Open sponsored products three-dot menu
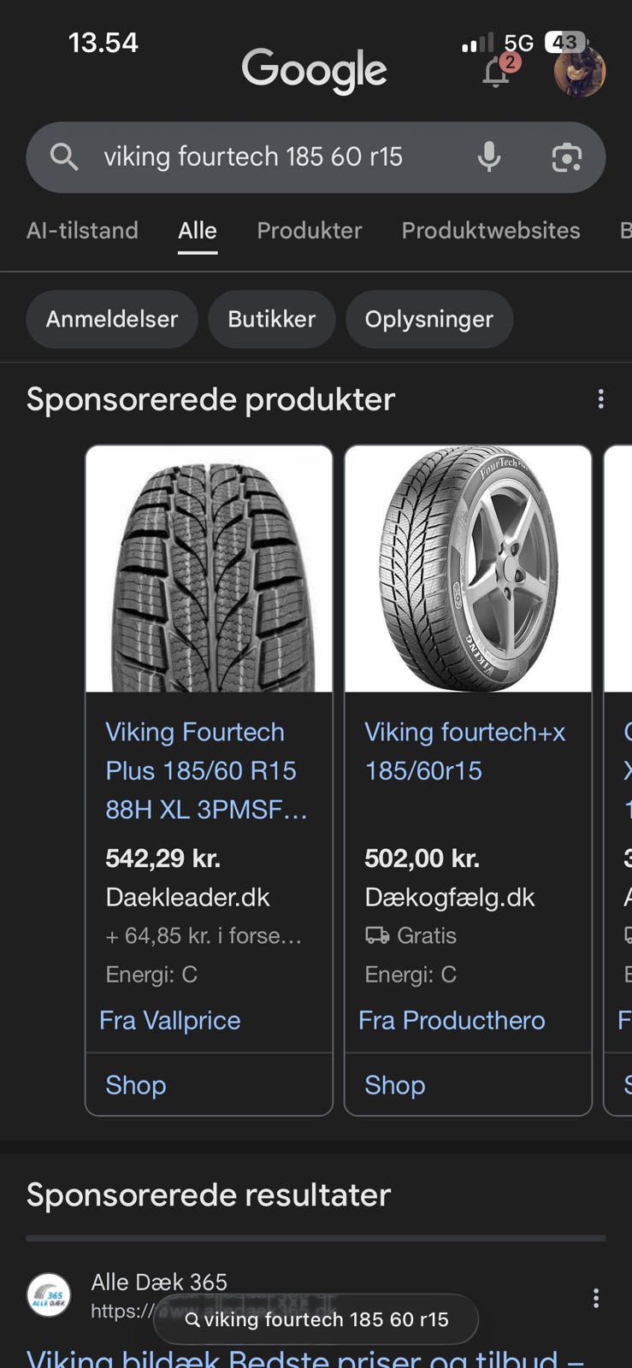This screenshot has height=1368, width=632. (600, 399)
